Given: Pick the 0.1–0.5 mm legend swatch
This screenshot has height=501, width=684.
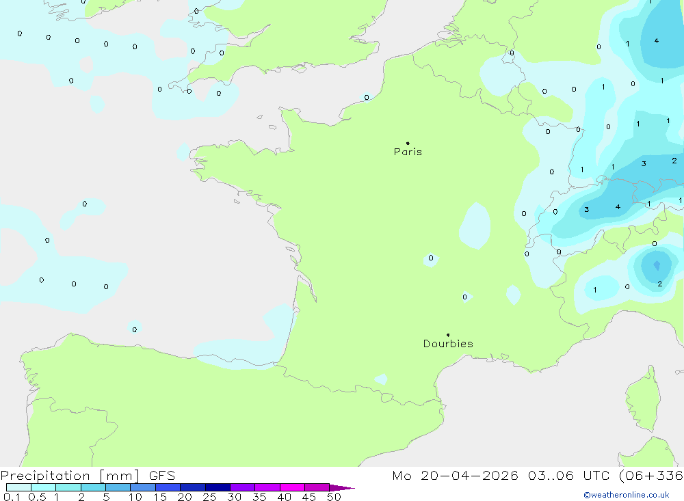Looking at the screenshot, I should tap(18, 487).
